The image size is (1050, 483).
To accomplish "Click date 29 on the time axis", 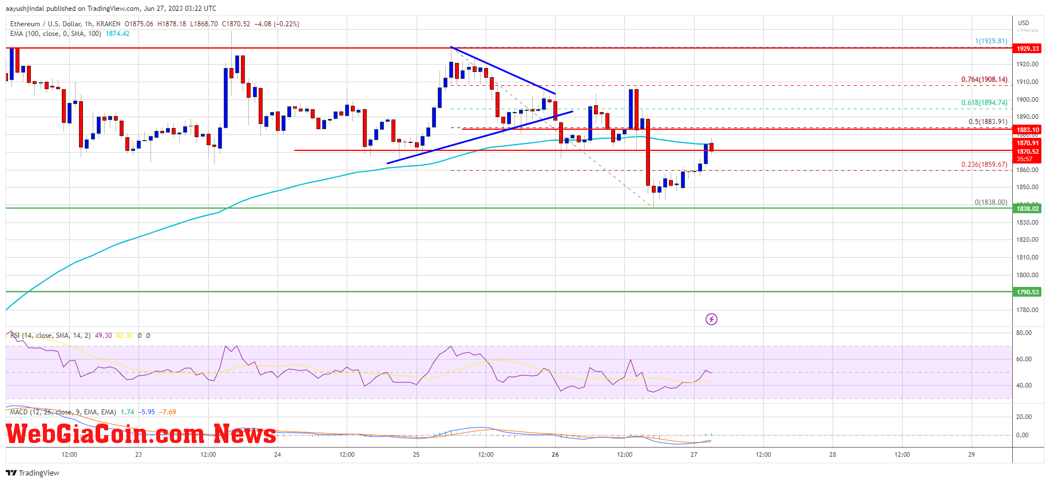I will [972, 454].
